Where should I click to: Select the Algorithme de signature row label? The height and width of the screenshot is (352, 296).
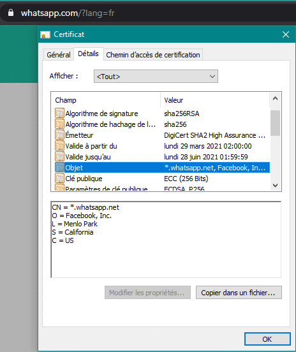pyautogui.click(x=101, y=114)
